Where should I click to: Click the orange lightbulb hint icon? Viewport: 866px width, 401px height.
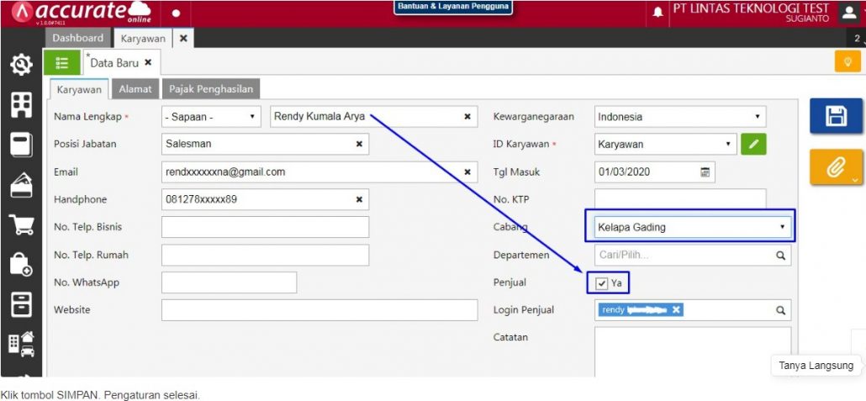[x=847, y=62]
